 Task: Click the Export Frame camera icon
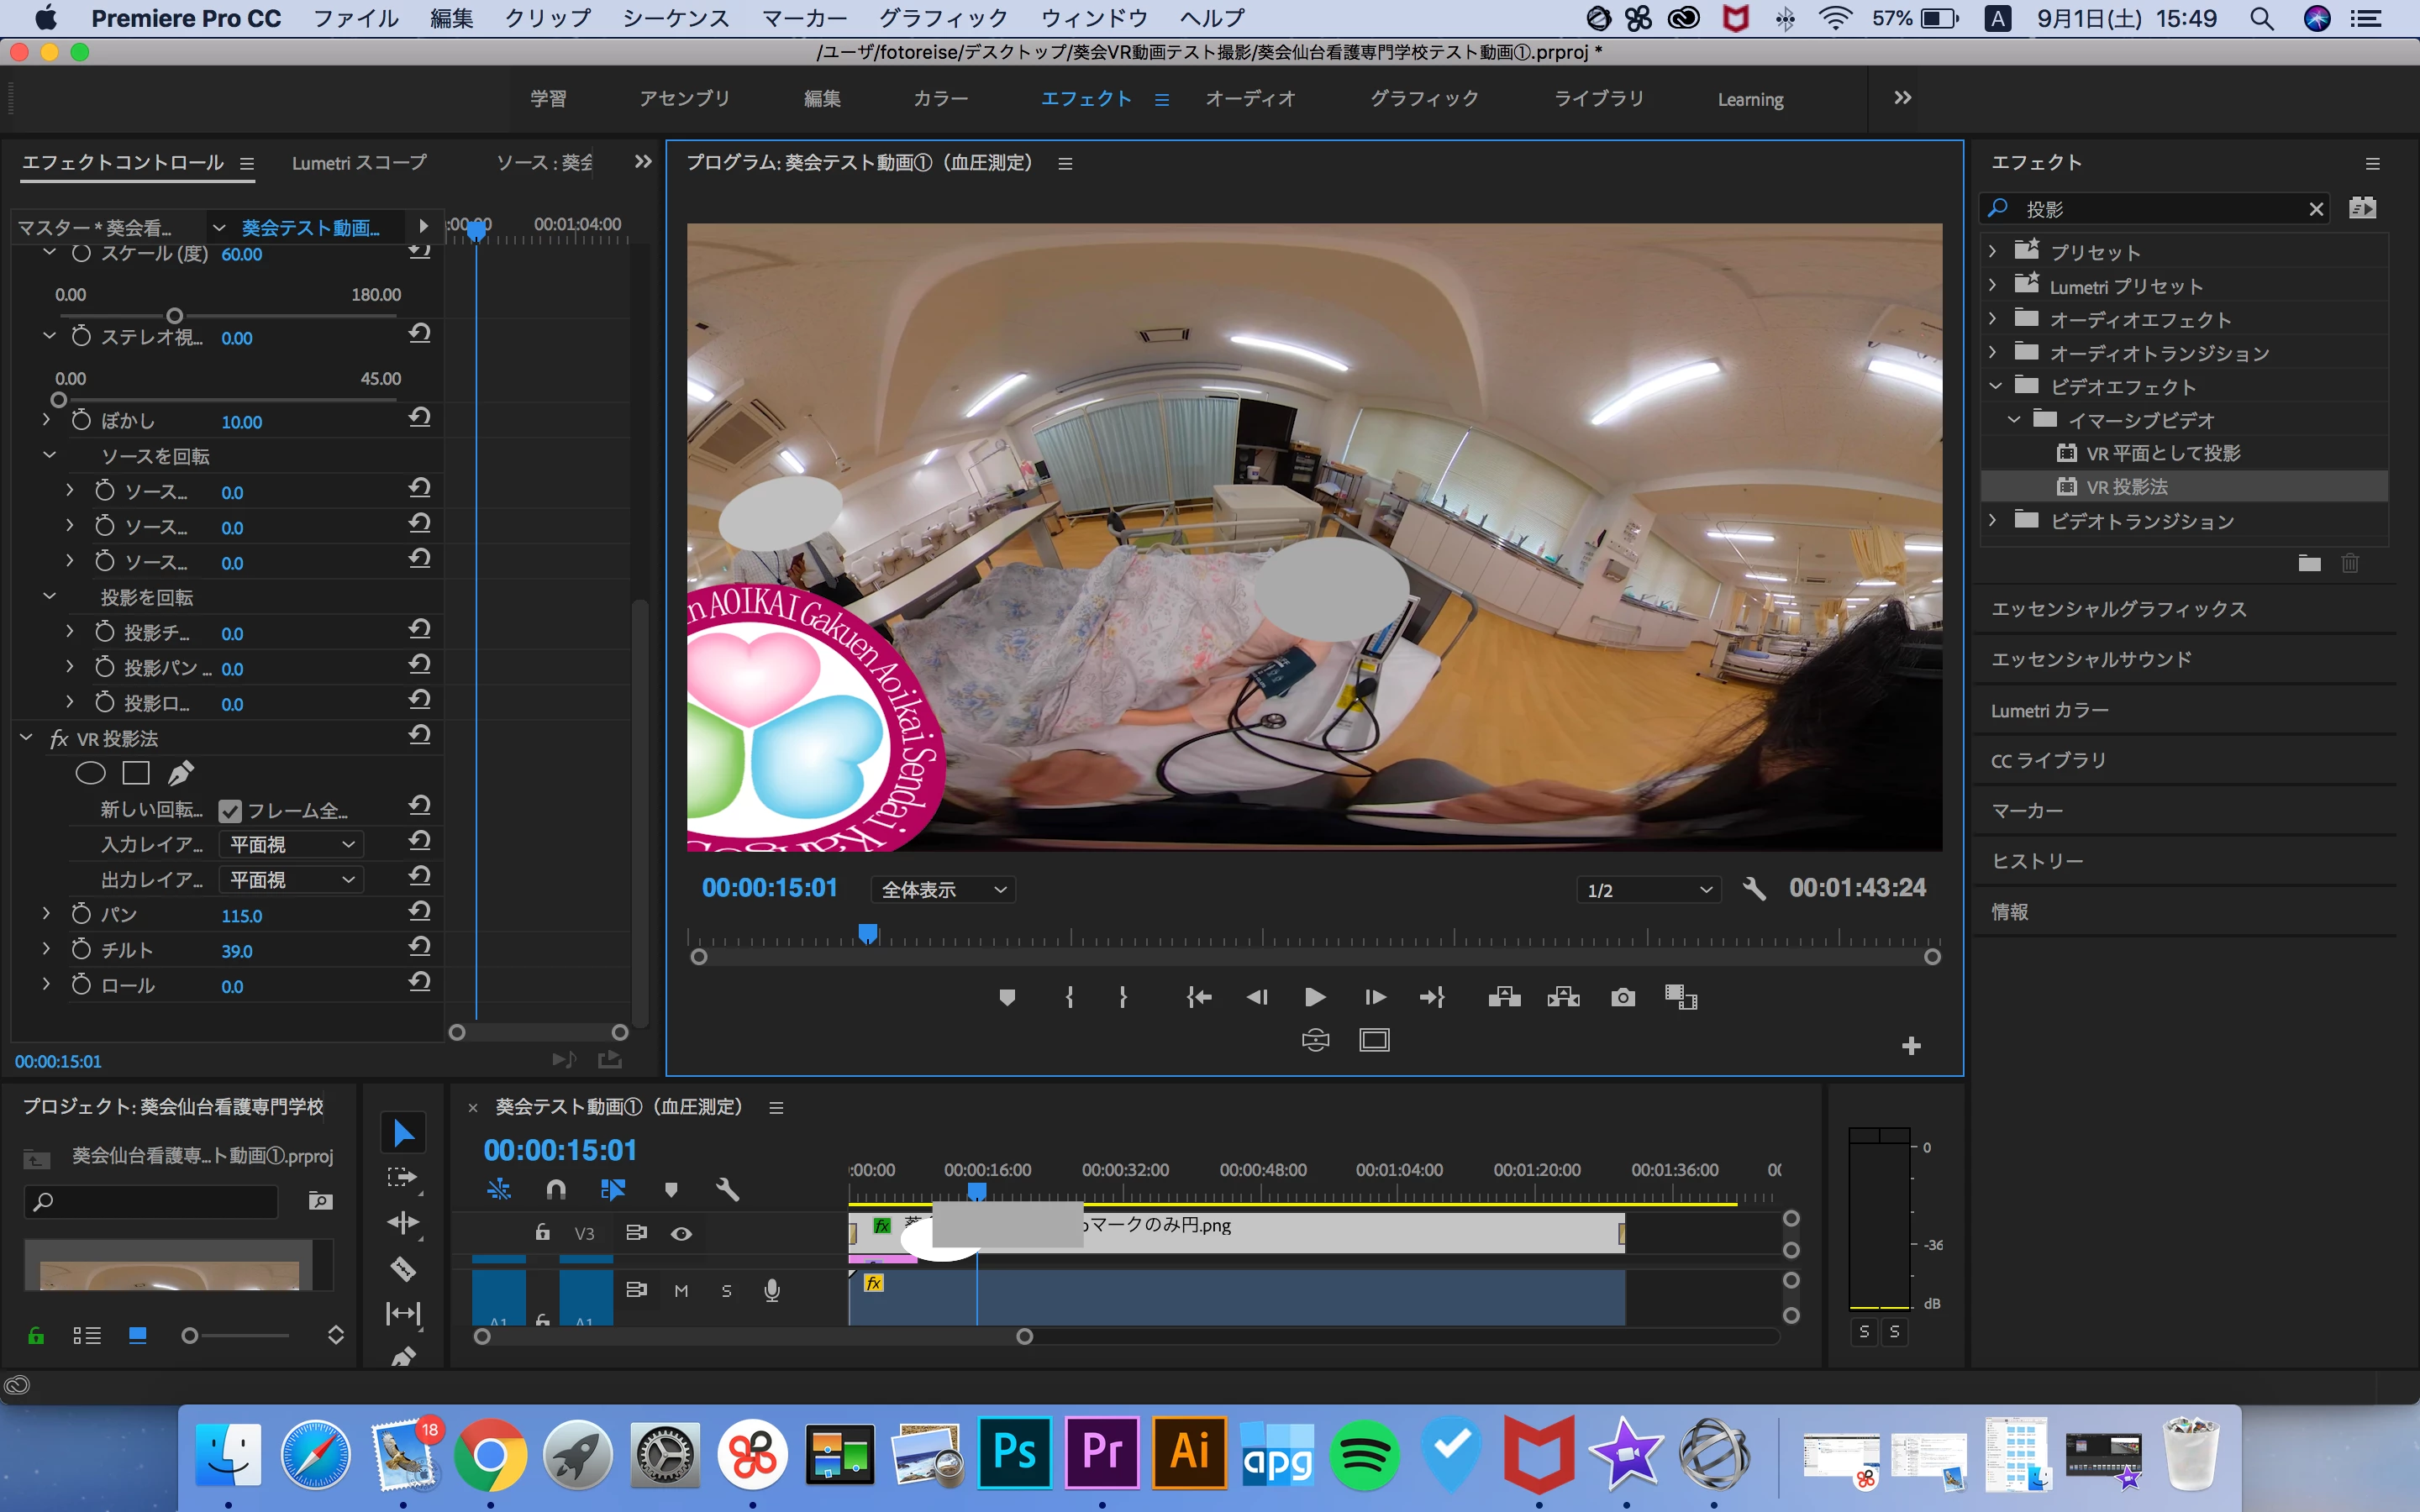[x=1622, y=997]
